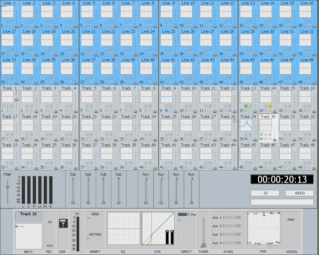Mute the Track 48 channel
The height and width of the screenshot is (255, 319).
pos(309,163)
